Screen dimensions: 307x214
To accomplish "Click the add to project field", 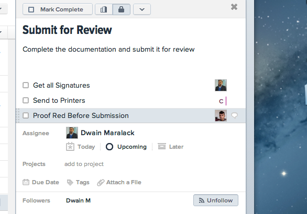I will pos(84,164).
